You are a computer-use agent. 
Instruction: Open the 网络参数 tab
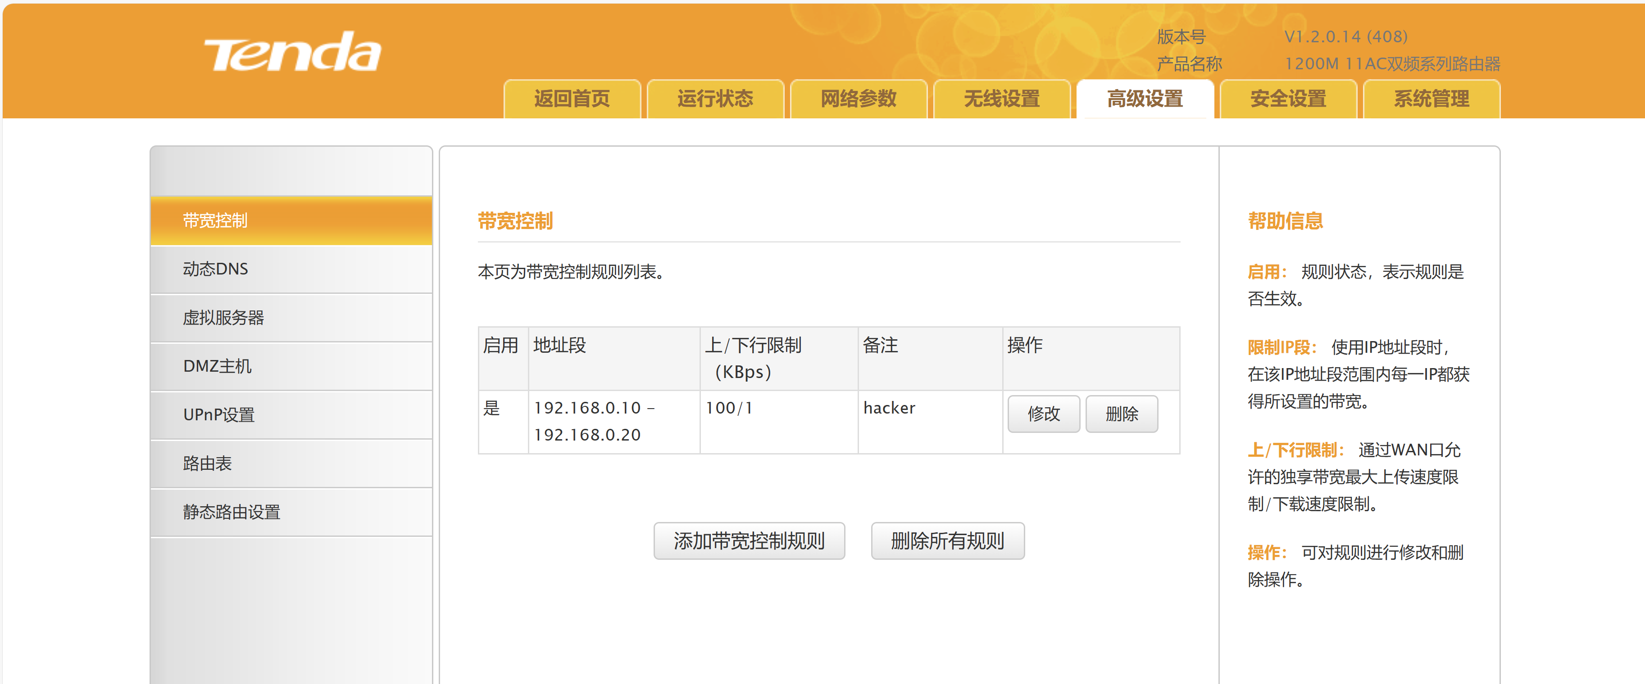(x=858, y=99)
